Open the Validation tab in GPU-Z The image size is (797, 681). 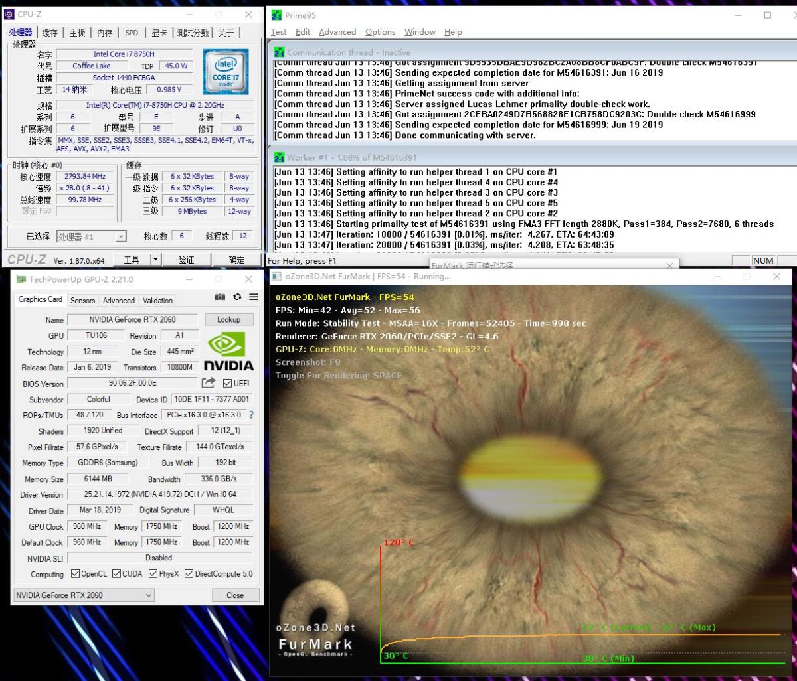point(157,301)
